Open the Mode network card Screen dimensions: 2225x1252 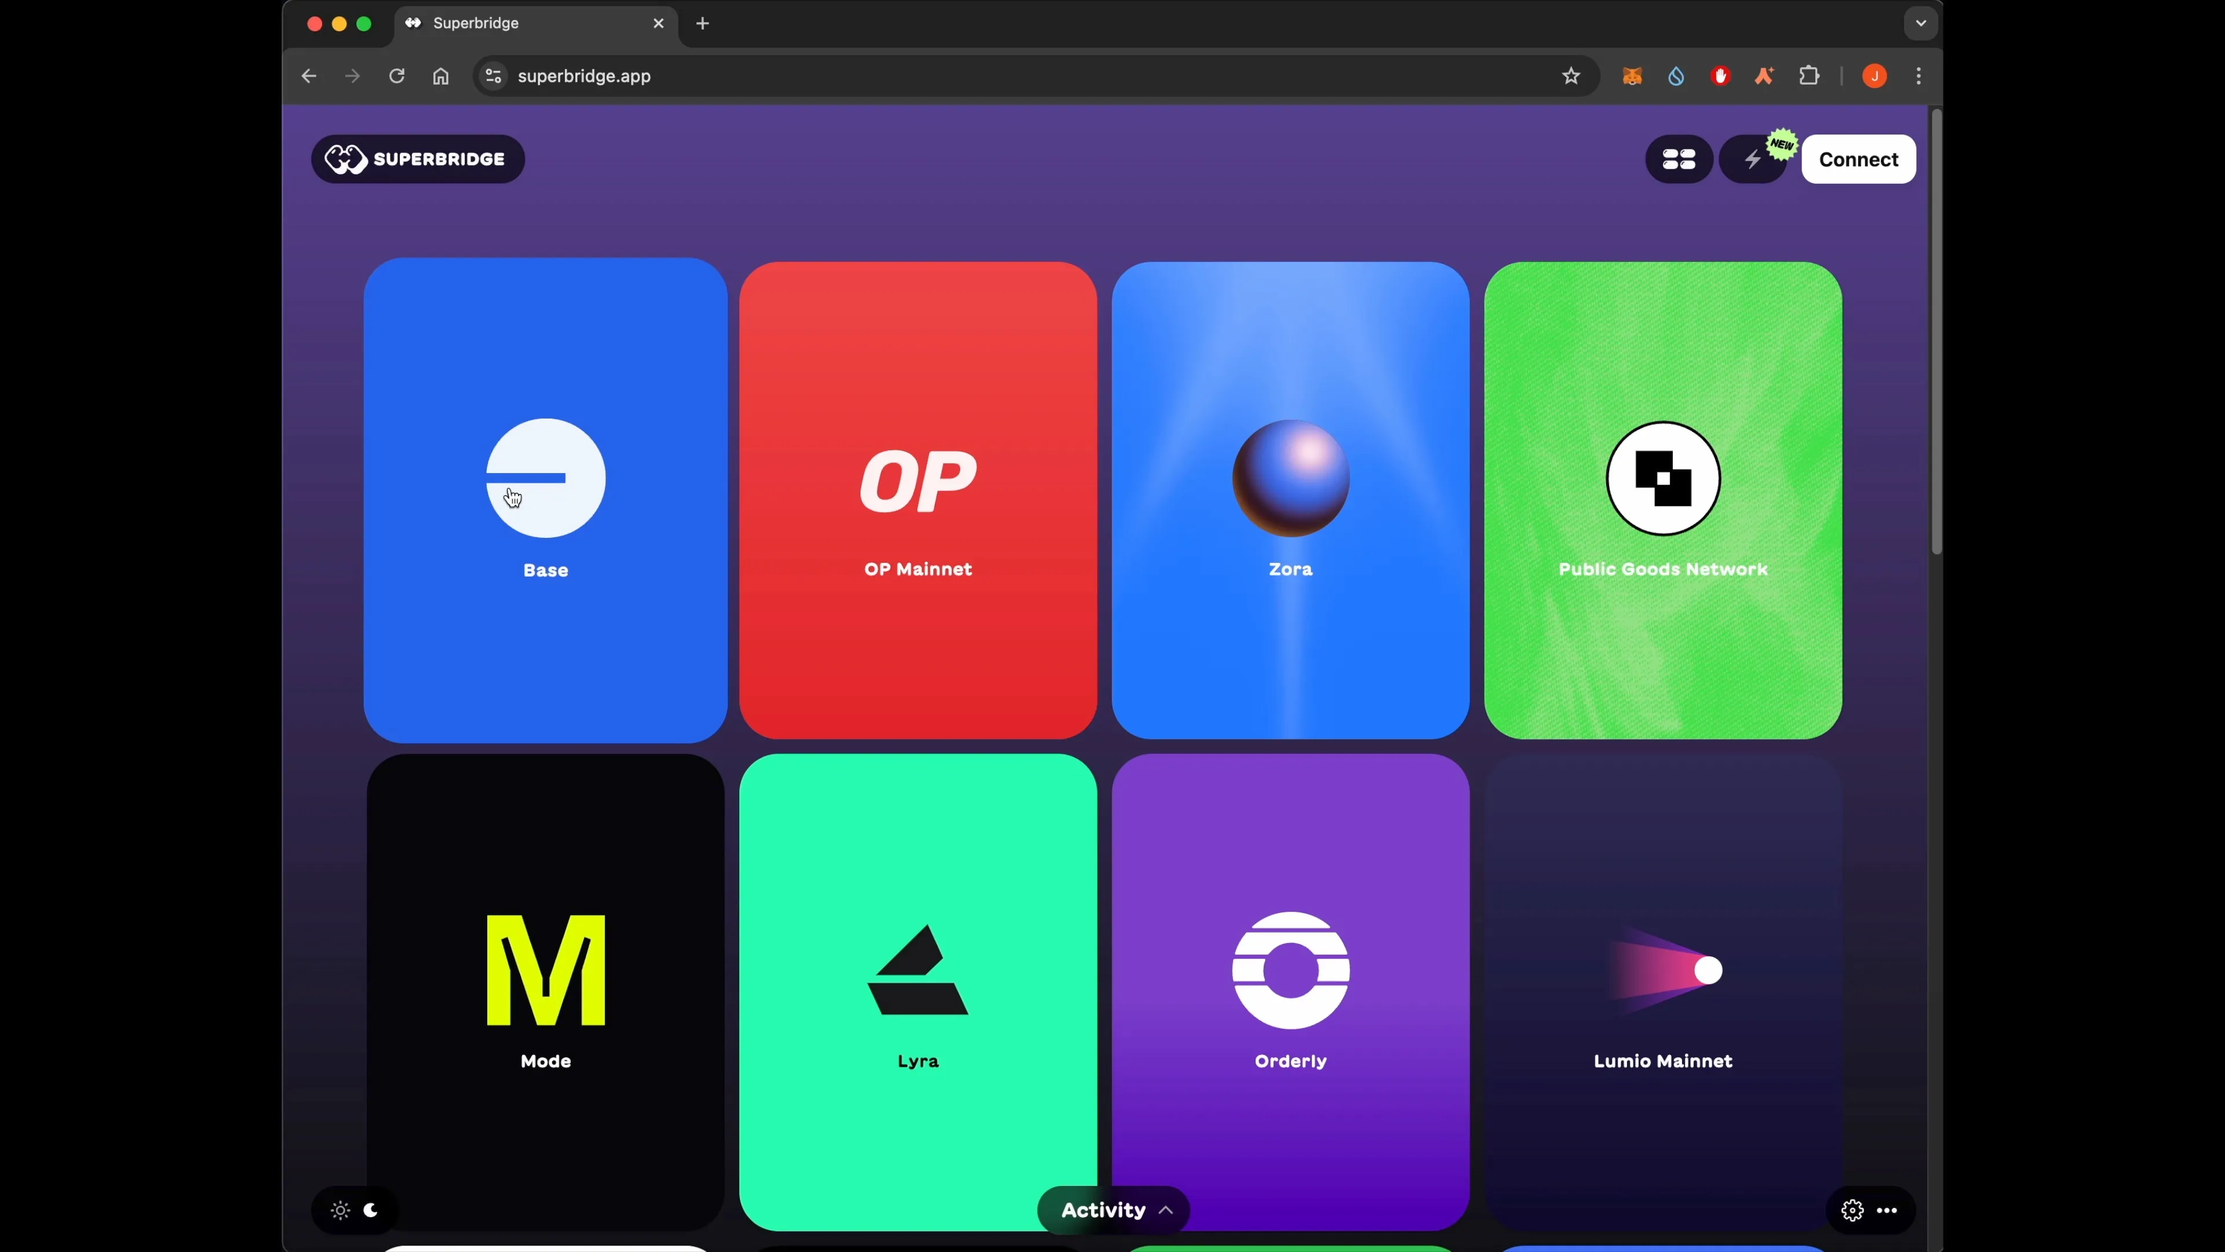click(x=546, y=992)
